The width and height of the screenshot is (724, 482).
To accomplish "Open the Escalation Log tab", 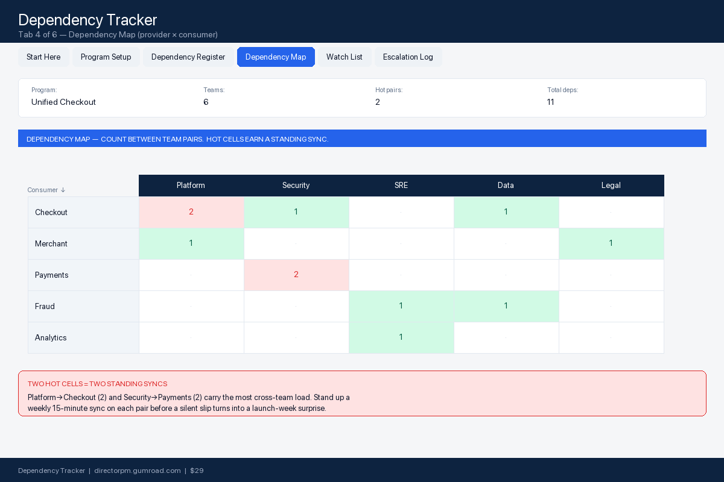I will (x=408, y=57).
